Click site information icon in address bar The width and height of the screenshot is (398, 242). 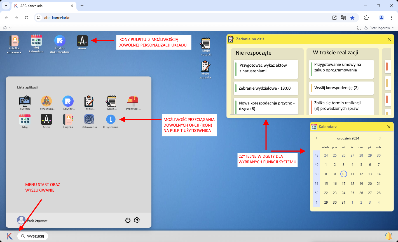tap(39, 18)
